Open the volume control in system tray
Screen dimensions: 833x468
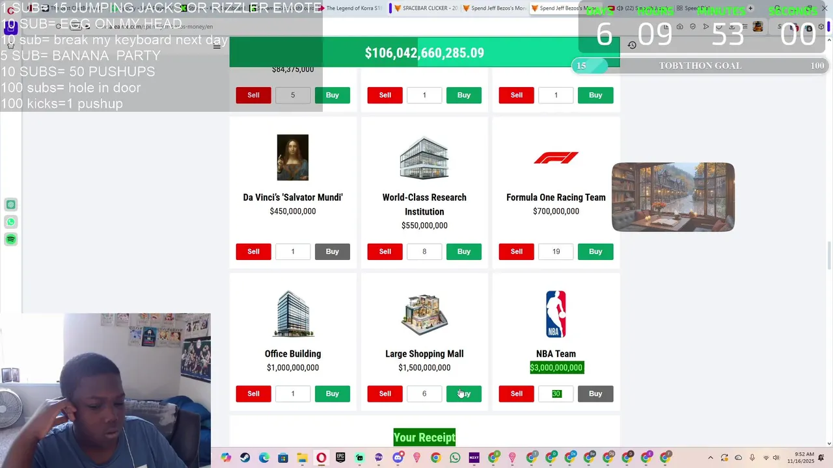tap(776, 458)
